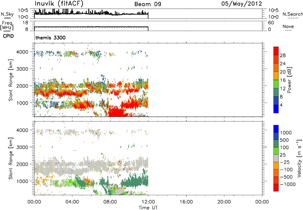
Task: Click the '25' velocity colorbar label
Action: point(283,155)
